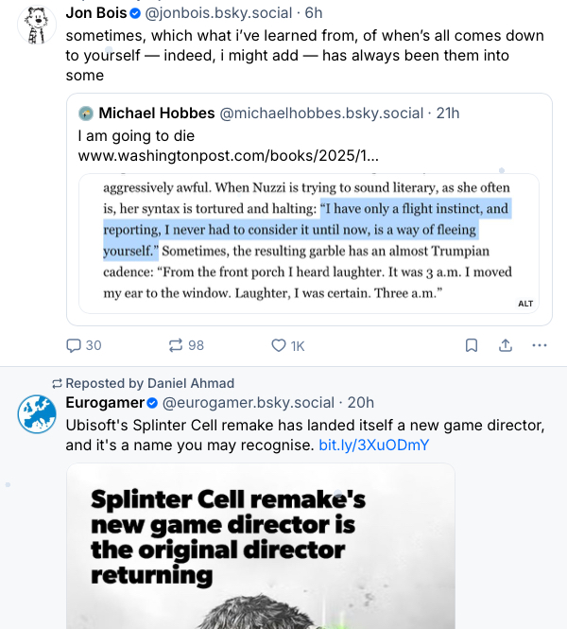
Task: Bookmark the Jon Bois post
Action: (471, 345)
